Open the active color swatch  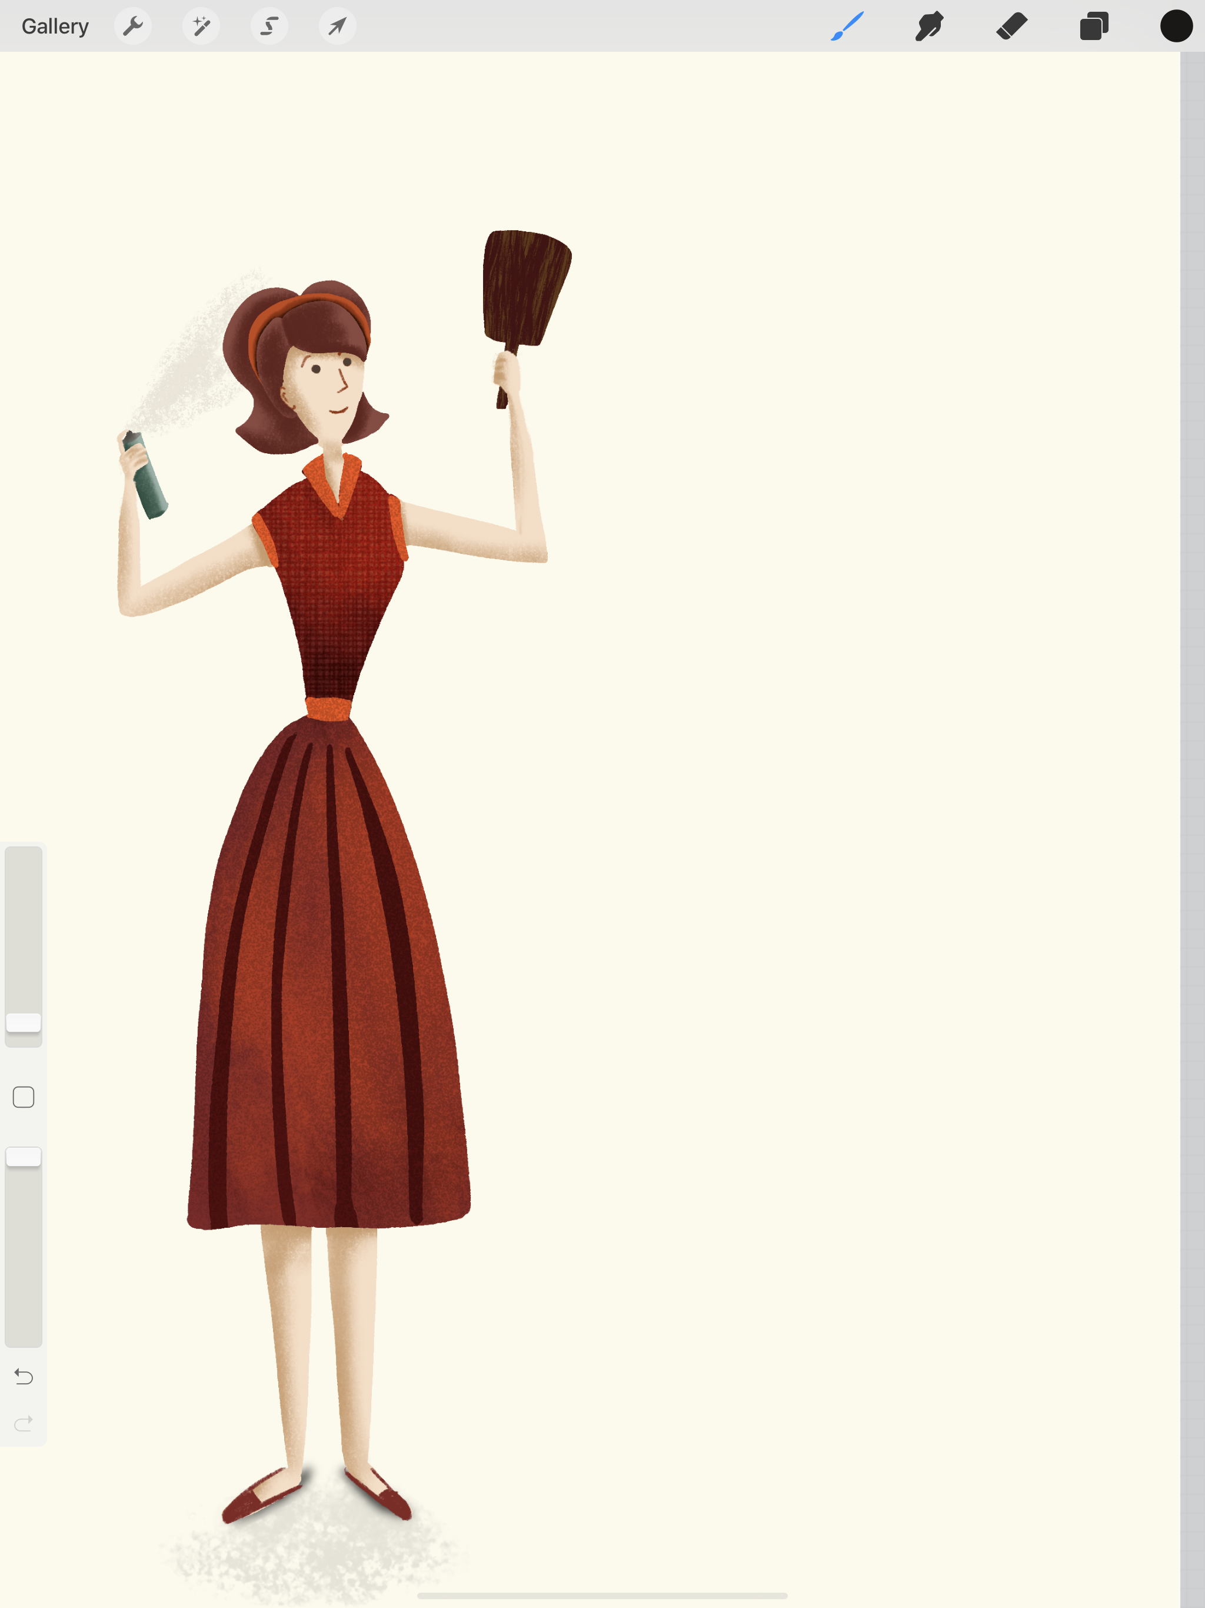[x=1176, y=26]
